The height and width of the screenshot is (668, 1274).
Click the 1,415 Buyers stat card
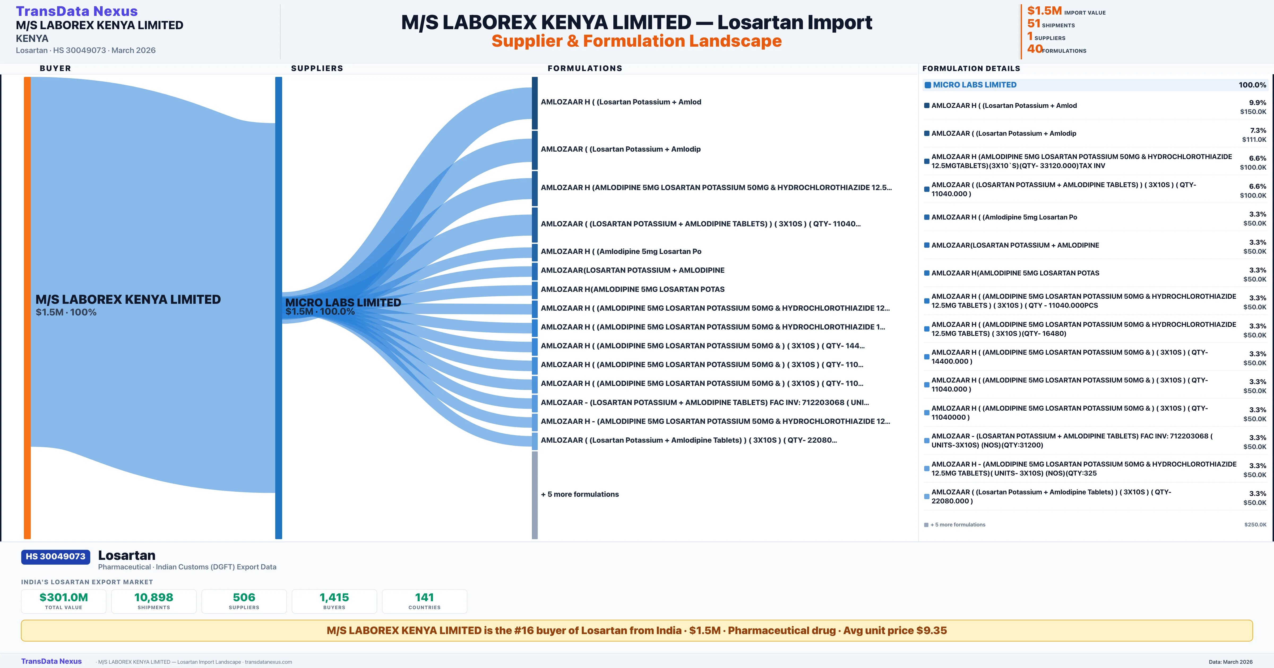click(x=334, y=601)
